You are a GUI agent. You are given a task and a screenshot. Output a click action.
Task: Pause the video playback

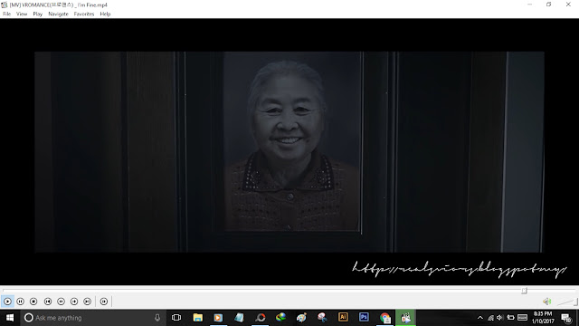[20, 302]
